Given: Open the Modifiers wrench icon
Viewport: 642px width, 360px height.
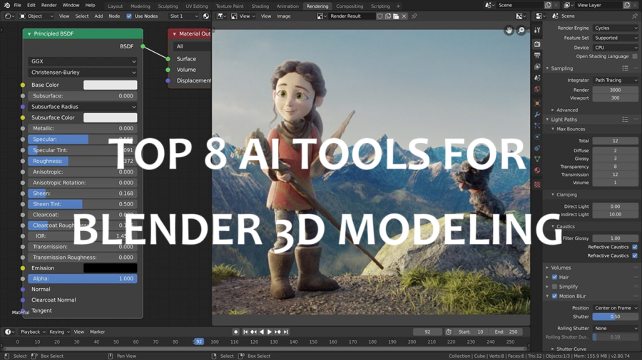Looking at the screenshot, I should click(x=537, y=115).
